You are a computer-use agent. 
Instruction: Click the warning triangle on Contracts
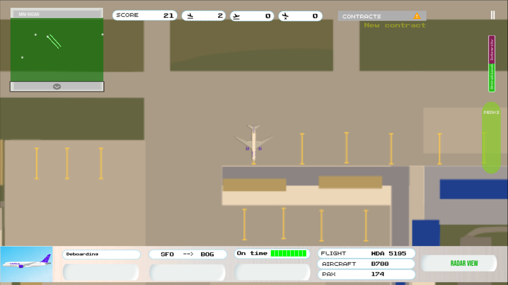417,16
